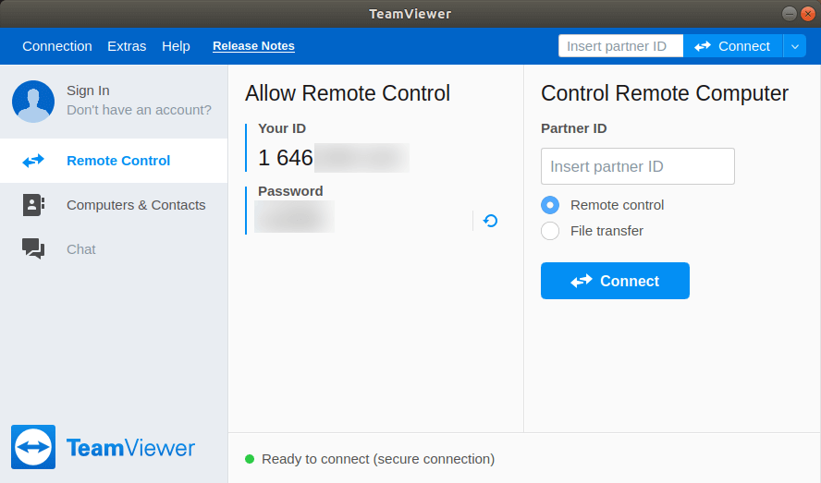Click the top bar Connect button
The height and width of the screenshot is (483, 821).
click(732, 46)
